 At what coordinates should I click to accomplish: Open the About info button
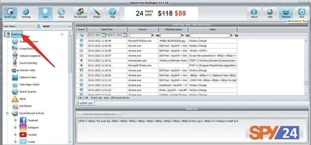pyautogui.click(x=254, y=13)
